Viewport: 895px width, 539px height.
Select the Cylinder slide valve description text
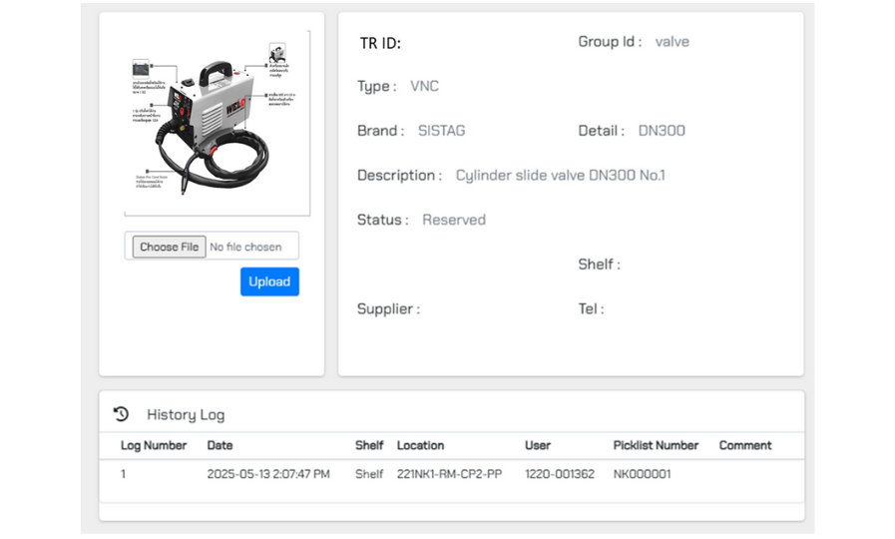coord(560,176)
